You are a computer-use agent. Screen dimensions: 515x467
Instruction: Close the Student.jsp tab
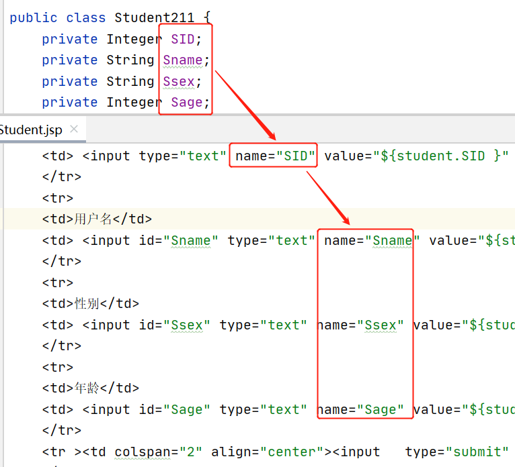click(x=74, y=129)
